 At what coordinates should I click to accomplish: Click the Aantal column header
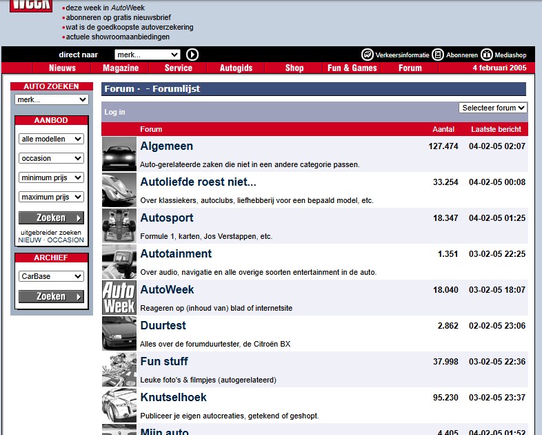pyautogui.click(x=443, y=129)
